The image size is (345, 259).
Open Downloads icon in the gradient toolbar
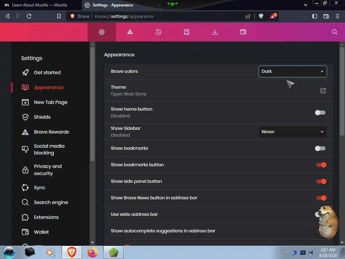(215, 32)
